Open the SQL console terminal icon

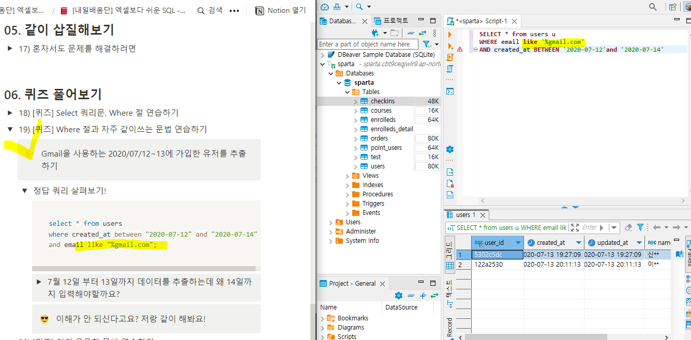(x=449, y=91)
